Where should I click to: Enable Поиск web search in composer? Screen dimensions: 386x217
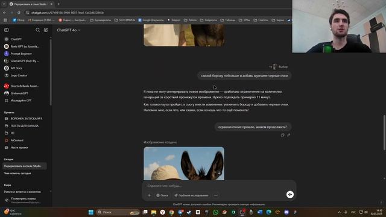pos(162,195)
